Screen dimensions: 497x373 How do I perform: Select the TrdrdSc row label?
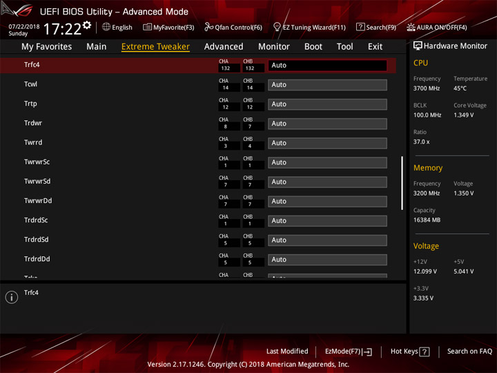pyautogui.click(x=36, y=220)
